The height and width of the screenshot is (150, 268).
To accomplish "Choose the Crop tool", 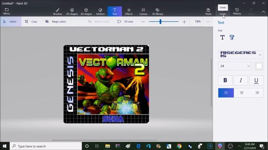I will [x=31, y=22].
